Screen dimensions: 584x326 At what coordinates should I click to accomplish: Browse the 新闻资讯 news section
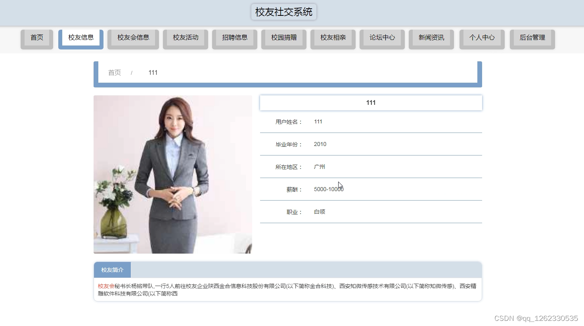[x=431, y=37]
